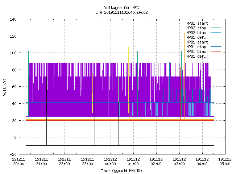
Task: Click the purple NPD2 start legend line
Action: coord(216,23)
